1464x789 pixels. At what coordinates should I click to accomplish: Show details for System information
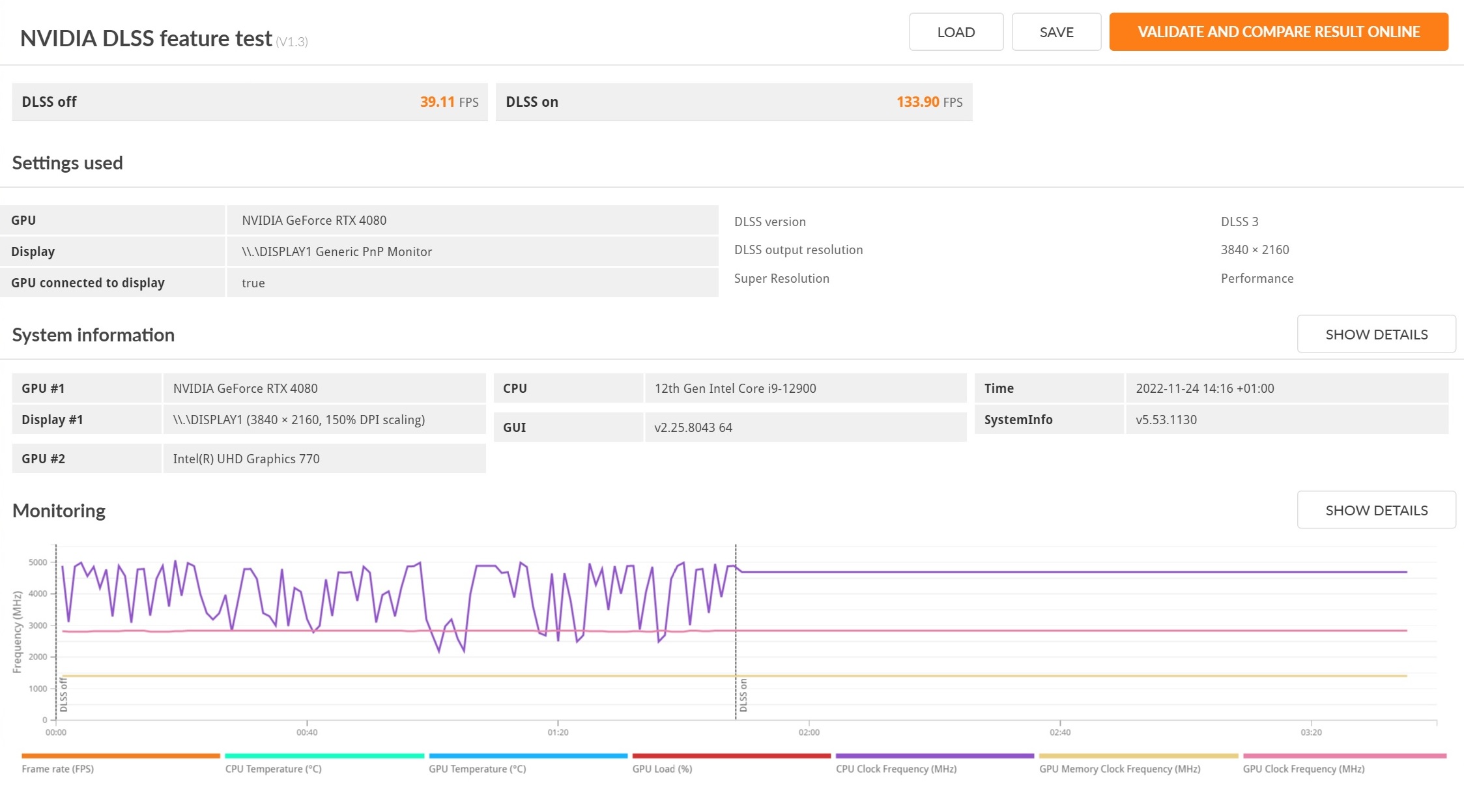[1376, 334]
